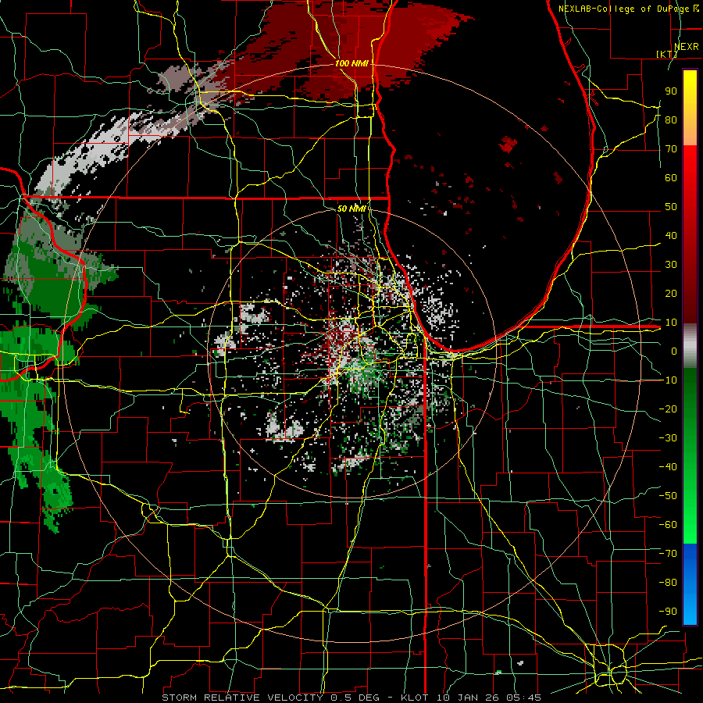
Task: Click the -70 value on the velocity scale
Action: point(668,554)
